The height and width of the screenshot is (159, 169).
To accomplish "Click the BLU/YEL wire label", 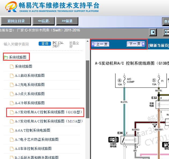I will 124,102.
